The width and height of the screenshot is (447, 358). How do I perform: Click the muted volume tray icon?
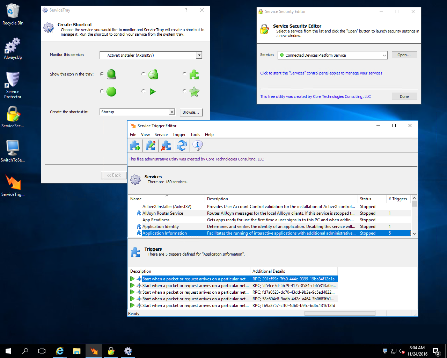click(x=402, y=351)
